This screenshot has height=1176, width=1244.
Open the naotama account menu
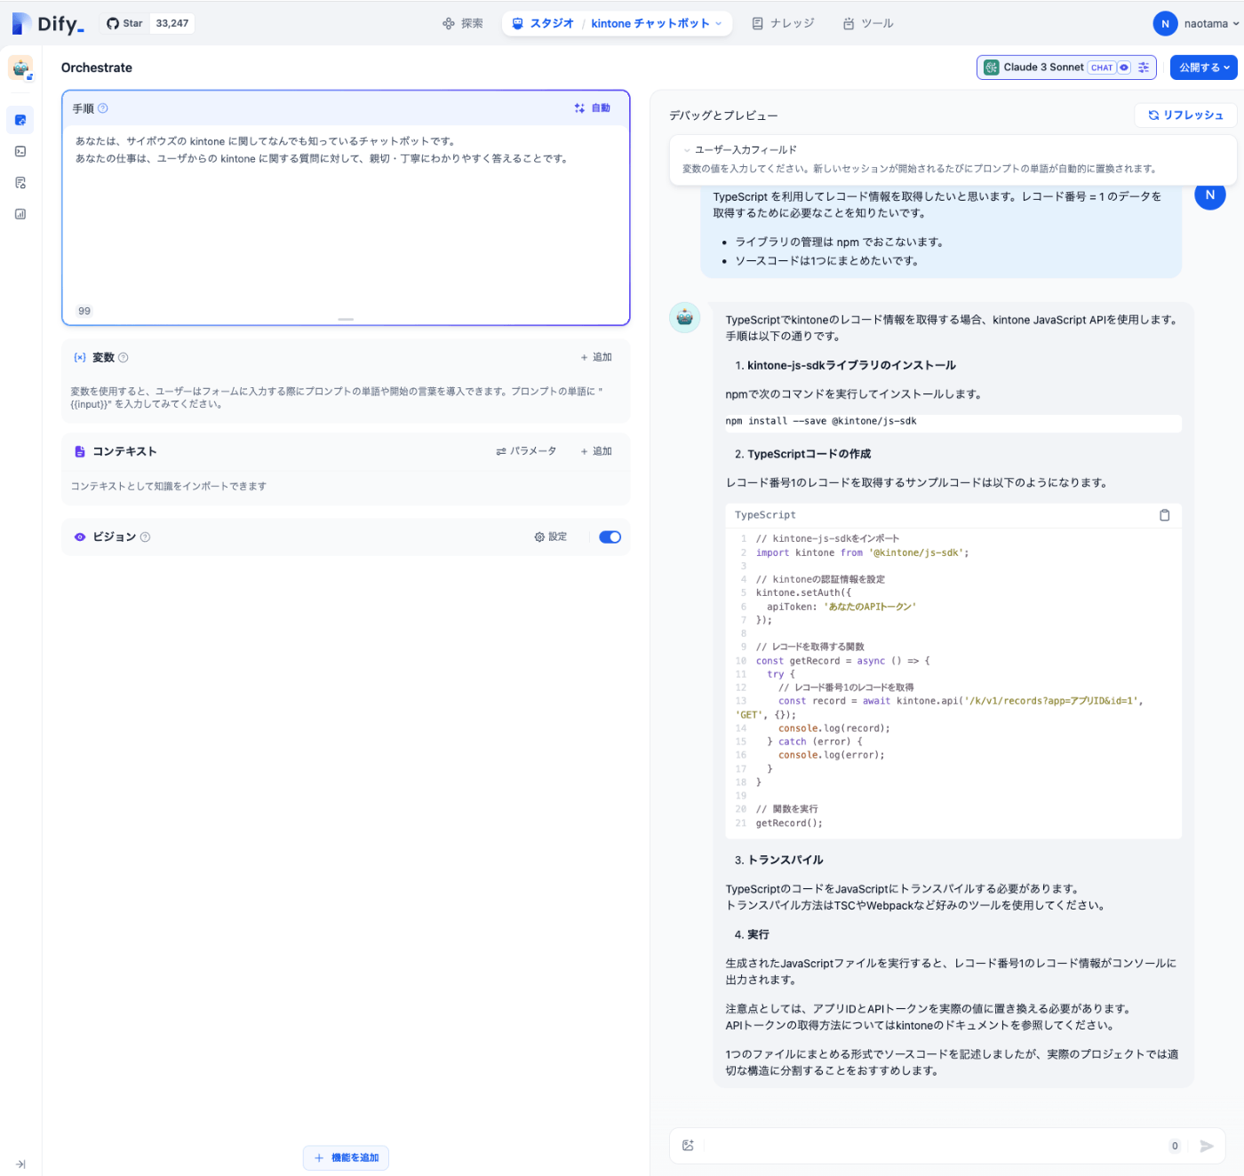1211,24
